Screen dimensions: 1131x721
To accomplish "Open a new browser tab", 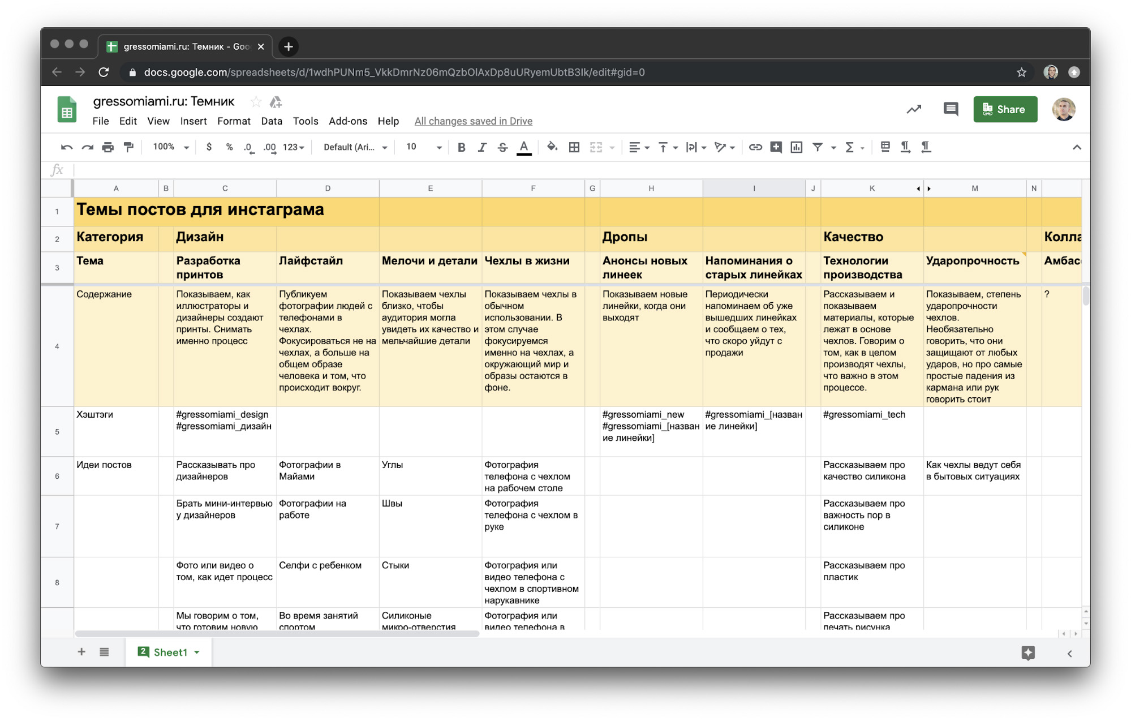I will click(x=289, y=46).
